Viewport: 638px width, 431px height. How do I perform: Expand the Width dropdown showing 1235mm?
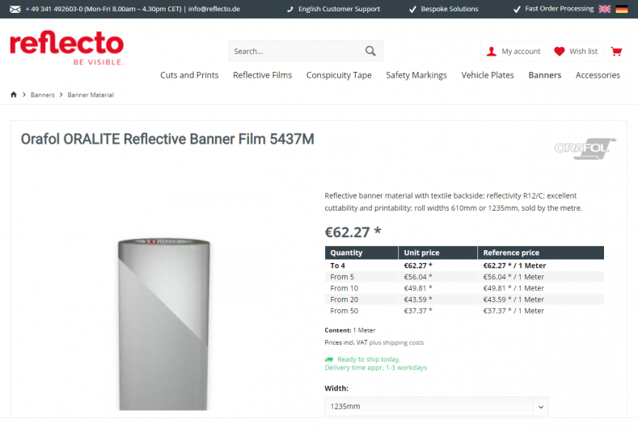click(436, 406)
